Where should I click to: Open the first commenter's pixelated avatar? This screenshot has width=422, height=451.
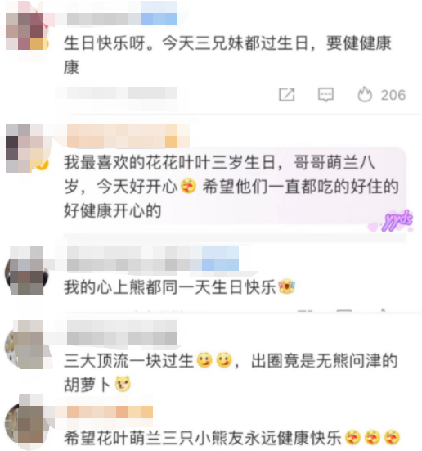tap(26, 31)
